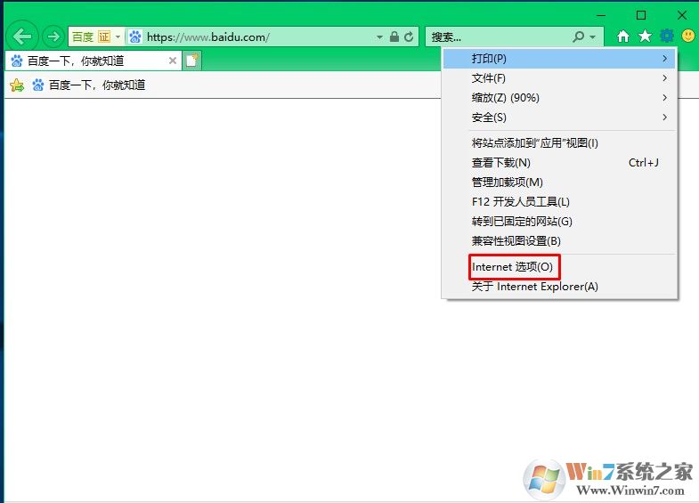This screenshot has width=699, height=503.
Task: Open Internet 选项(O)
Action: click(559, 267)
